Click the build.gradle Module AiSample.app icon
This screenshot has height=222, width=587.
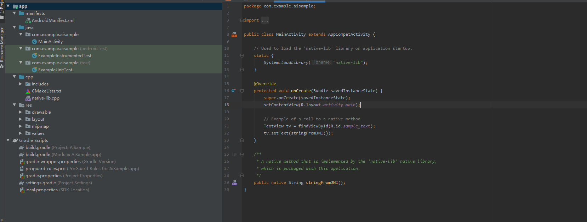tap(22, 155)
